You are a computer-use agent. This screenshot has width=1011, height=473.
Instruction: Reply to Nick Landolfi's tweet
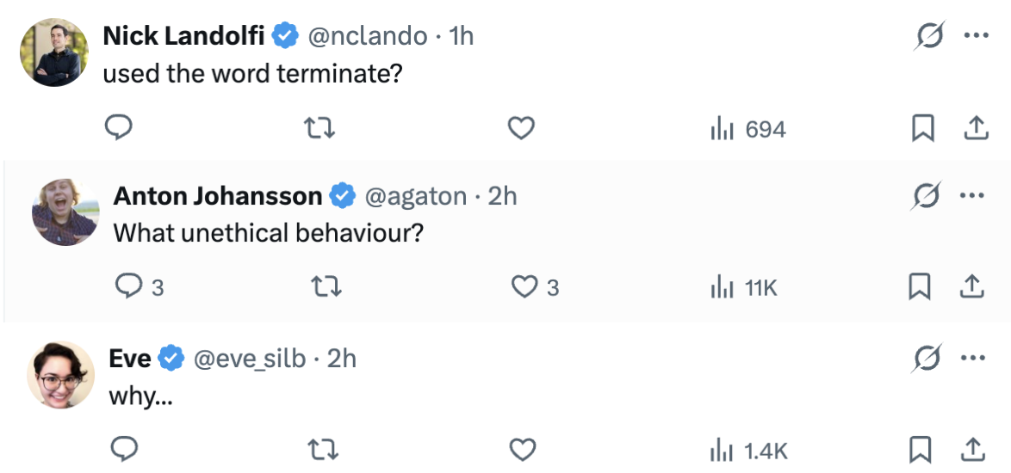[118, 128]
